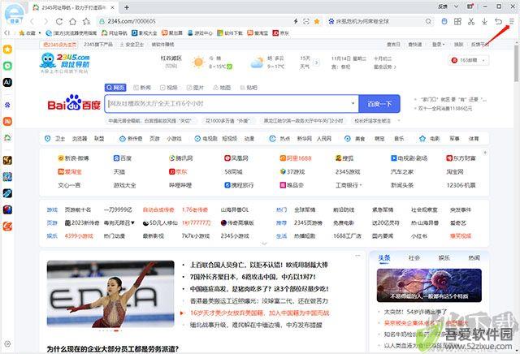Click the virus image news thumbnail
Viewport: 520px width, 354px height.
pos(429,285)
